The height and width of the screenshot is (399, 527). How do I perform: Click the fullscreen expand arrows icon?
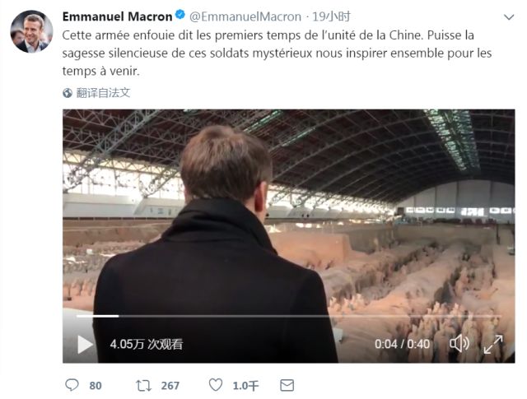[x=493, y=344]
